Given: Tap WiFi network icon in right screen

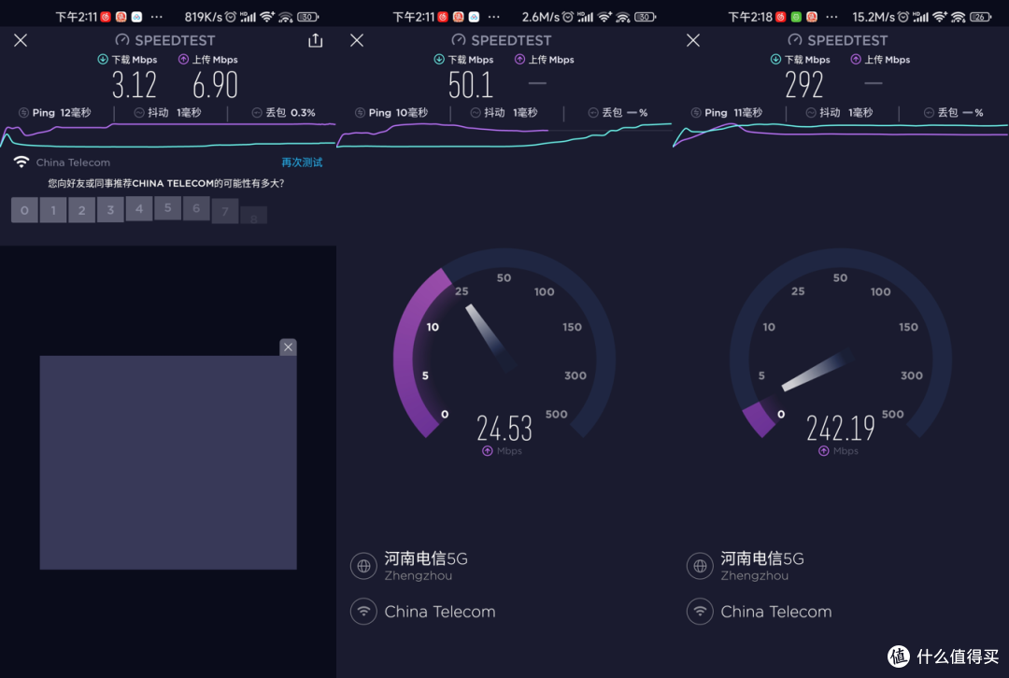Looking at the screenshot, I should coord(700,611).
